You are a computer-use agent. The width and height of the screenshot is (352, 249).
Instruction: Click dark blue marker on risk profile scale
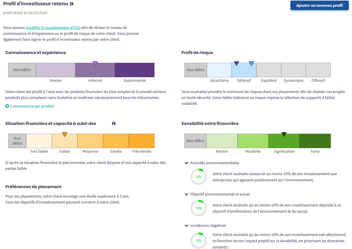[236, 63]
